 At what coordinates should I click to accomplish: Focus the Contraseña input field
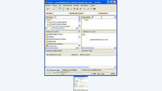coord(112,13)
